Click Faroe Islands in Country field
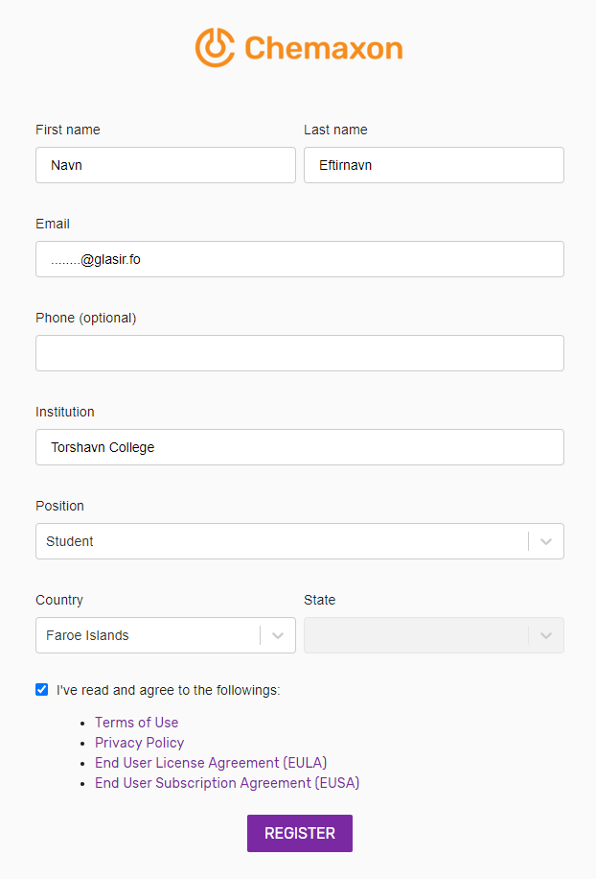Screen dimensions: 596x879 [x=87, y=635]
